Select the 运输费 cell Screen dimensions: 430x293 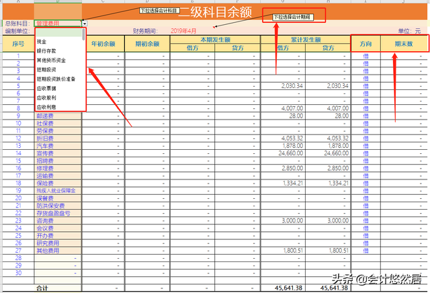pyautogui.click(x=58, y=176)
